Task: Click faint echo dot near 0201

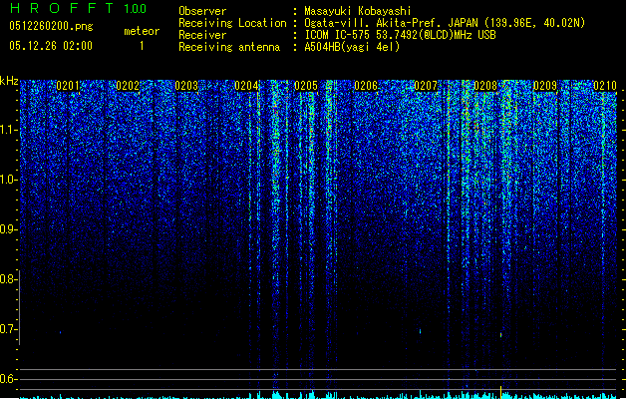Action: [x=61, y=332]
